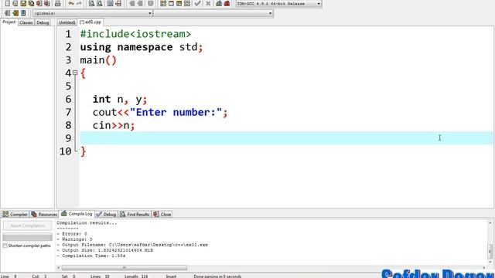Switch to the Project sidebar tab
This screenshot has height=278, width=495.
point(9,22)
